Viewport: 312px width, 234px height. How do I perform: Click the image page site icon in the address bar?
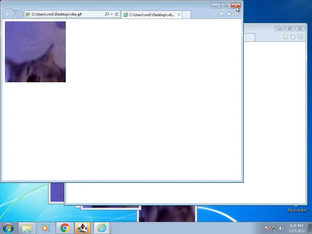(28, 14)
